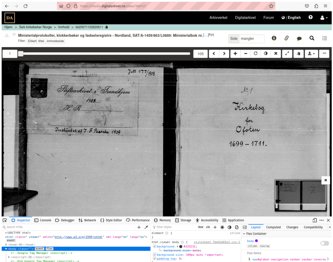This screenshot has width=333, height=262.
Task: Toggle the :hov pseudo-class panel
Action: coord(200,227)
